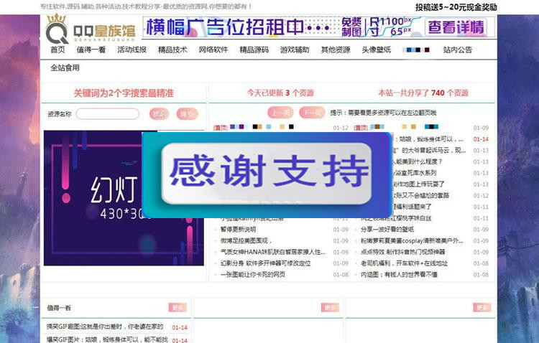The width and height of the screenshot is (539, 343).
Task: Click the 下一页 pagination button
Action: [x=312, y=113]
